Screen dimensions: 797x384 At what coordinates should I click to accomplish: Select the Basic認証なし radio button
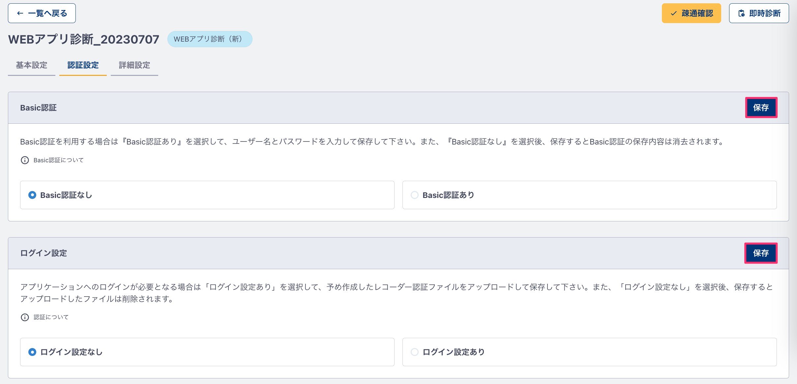[32, 195]
